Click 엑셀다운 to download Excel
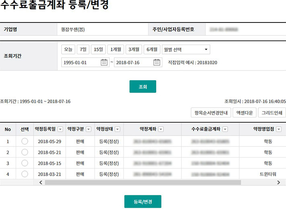Screen dimensions: 286x209 click(x=244, y=113)
